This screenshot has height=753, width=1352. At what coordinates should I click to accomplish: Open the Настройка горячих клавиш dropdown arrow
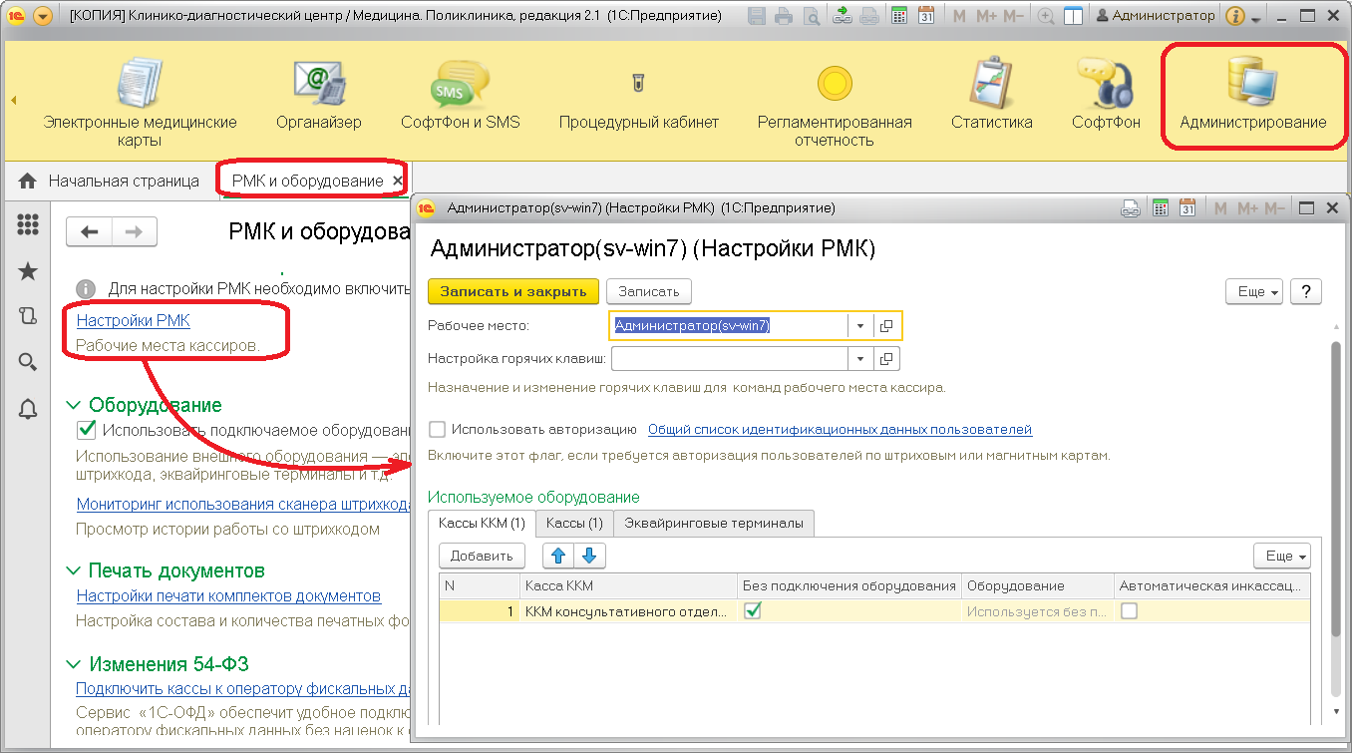tap(859, 358)
